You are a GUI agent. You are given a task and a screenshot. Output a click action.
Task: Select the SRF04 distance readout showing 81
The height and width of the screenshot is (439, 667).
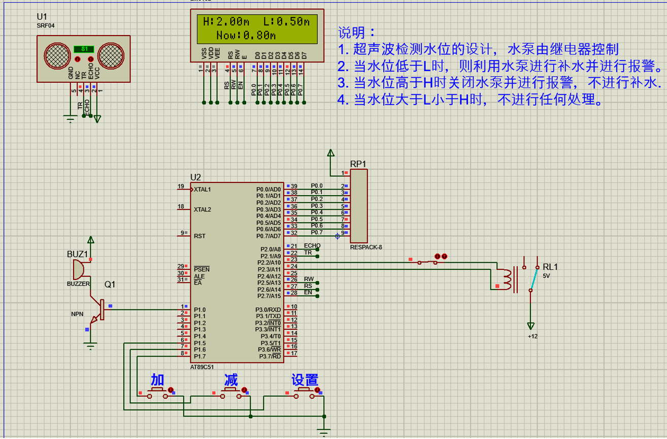(x=84, y=49)
